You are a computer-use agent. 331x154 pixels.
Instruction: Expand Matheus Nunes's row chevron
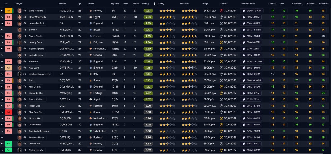pos(2,137)
